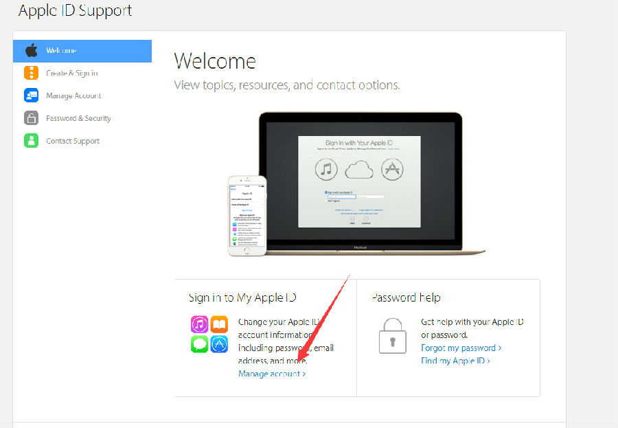618x428 pixels.
Task: Follow the Manage account link
Action: (x=272, y=374)
